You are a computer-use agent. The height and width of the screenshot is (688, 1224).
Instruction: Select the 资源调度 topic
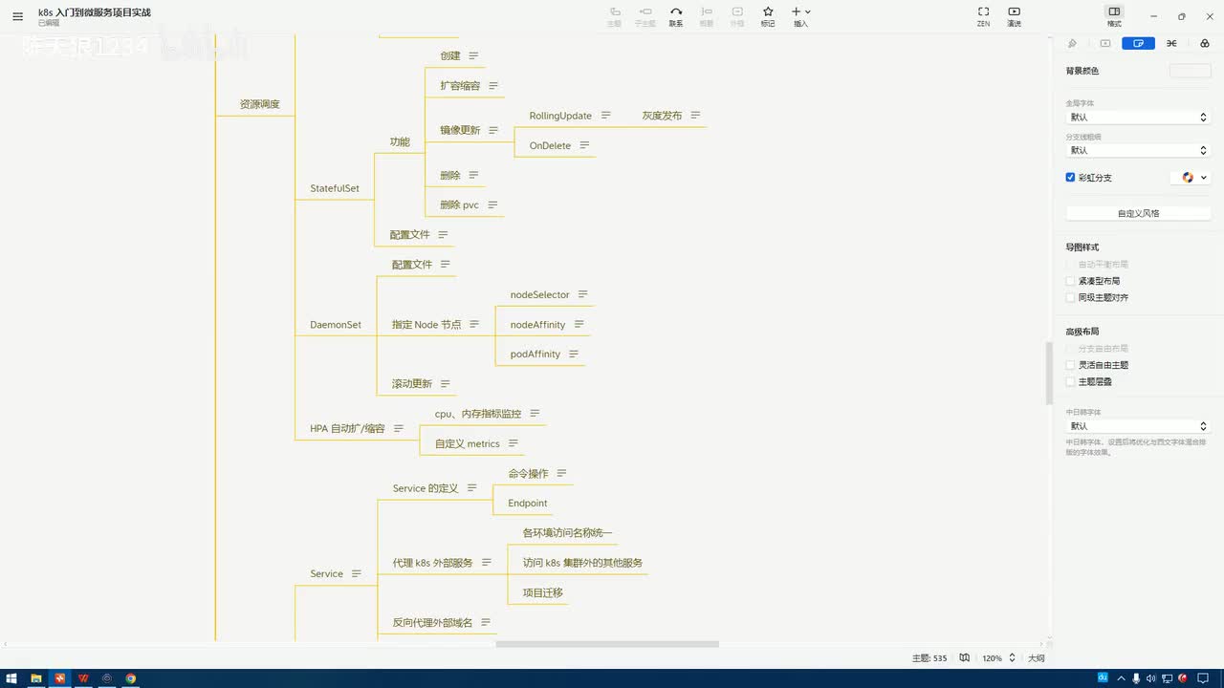(260, 104)
